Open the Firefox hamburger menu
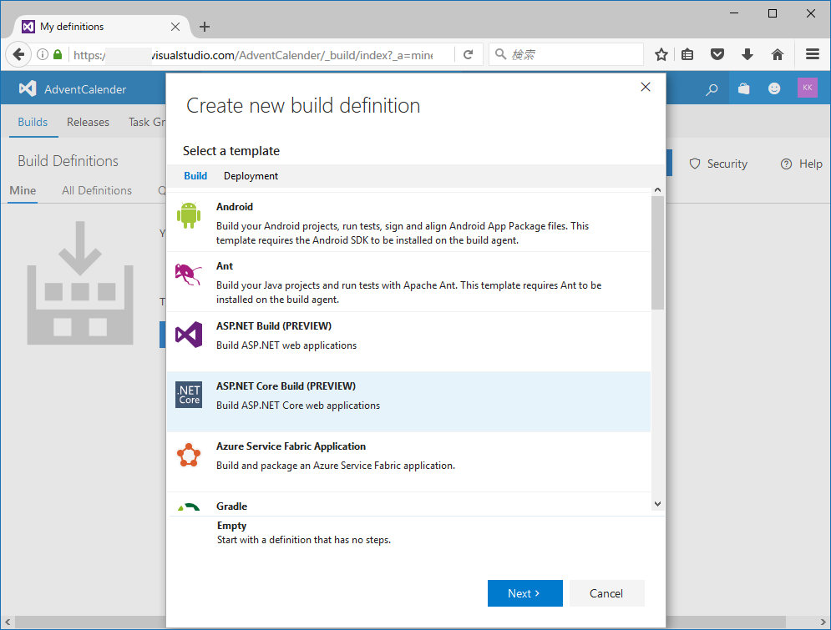 coord(813,54)
